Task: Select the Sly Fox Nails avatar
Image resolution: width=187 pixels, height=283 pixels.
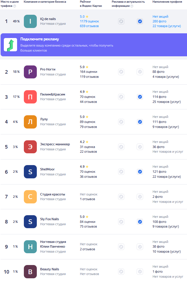Action: tap(30, 222)
